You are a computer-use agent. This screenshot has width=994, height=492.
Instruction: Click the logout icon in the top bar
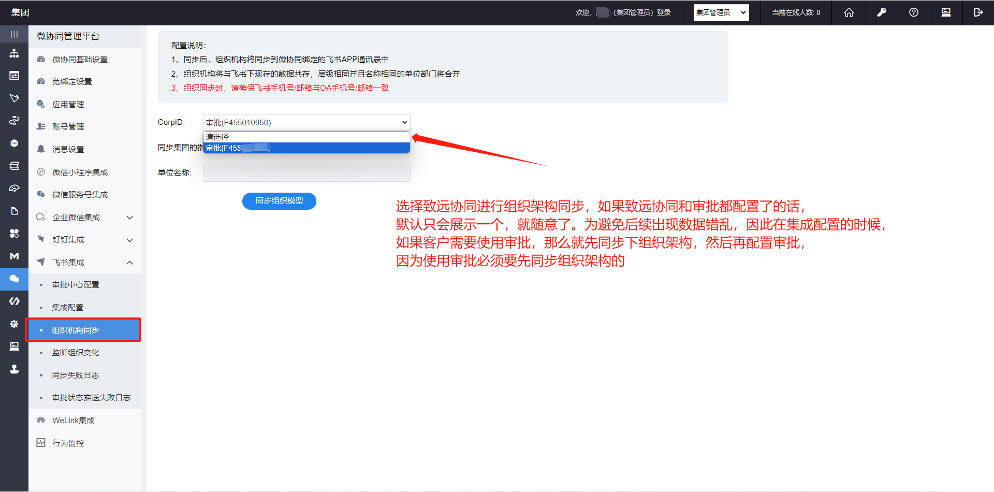(x=978, y=12)
